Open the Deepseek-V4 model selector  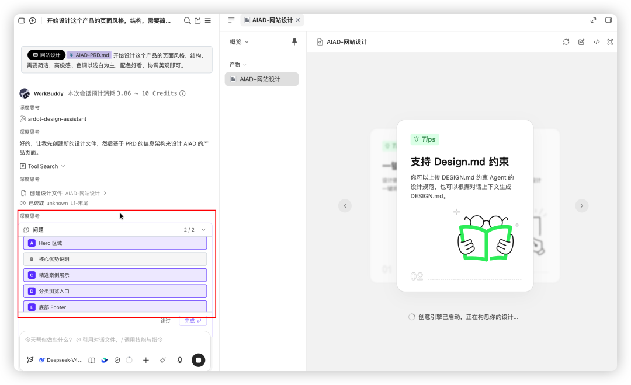click(x=61, y=360)
